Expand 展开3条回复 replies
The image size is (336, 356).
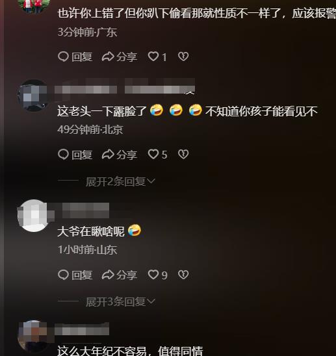tap(120, 301)
